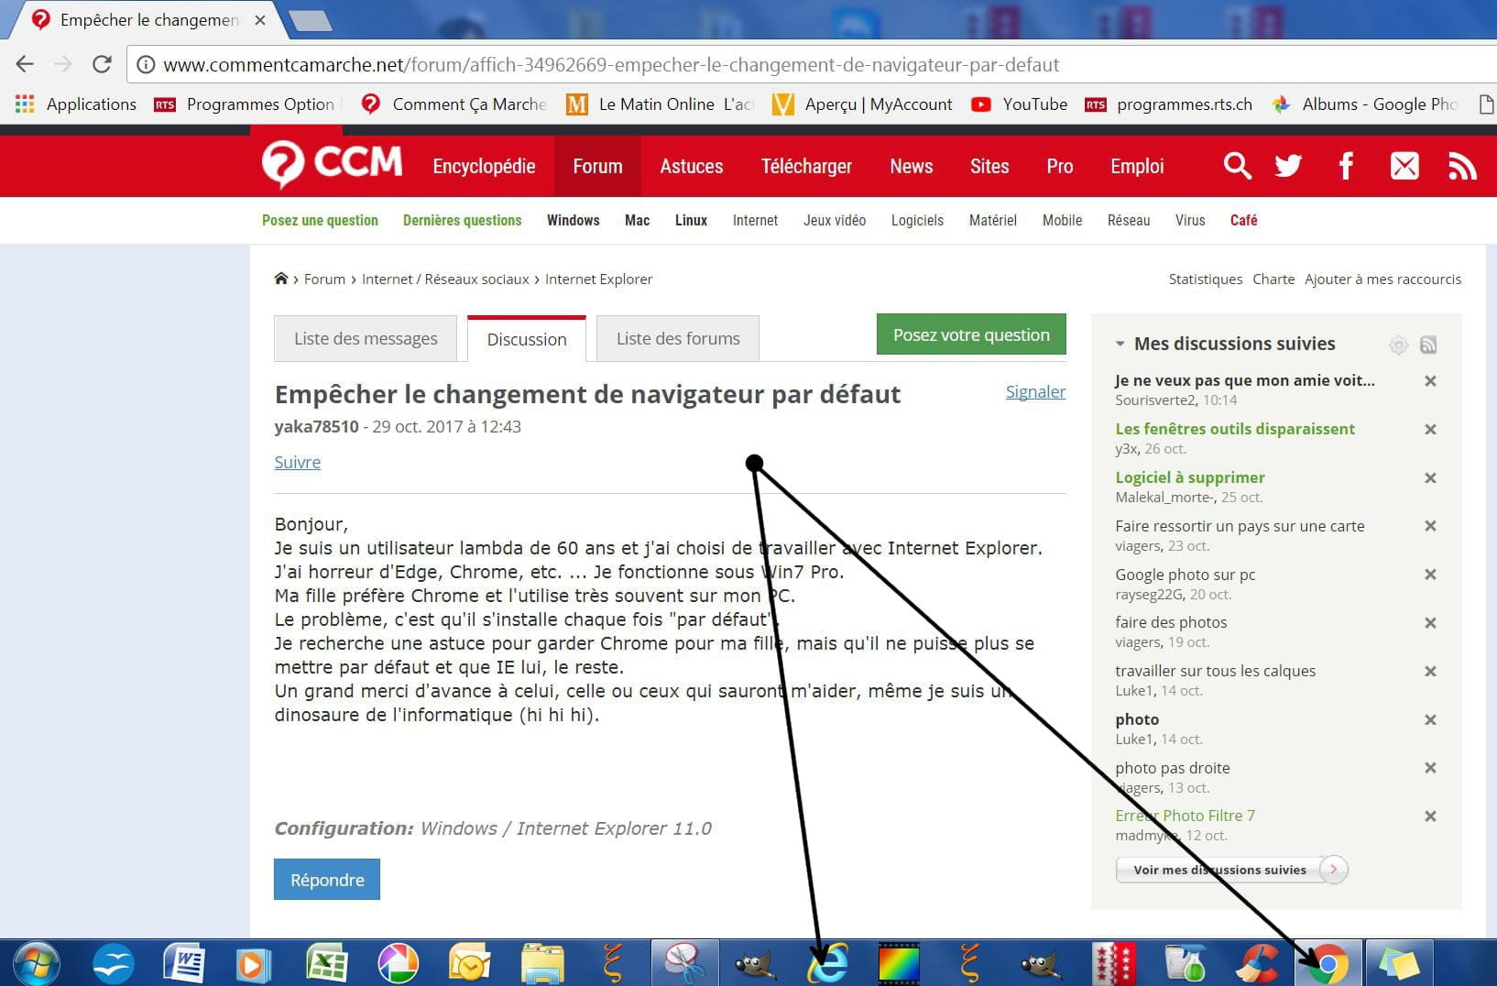The width and height of the screenshot is (1497, 986).
Task: Select the Discussion tab
Action: pyautogui.click(x=527, y=339)
